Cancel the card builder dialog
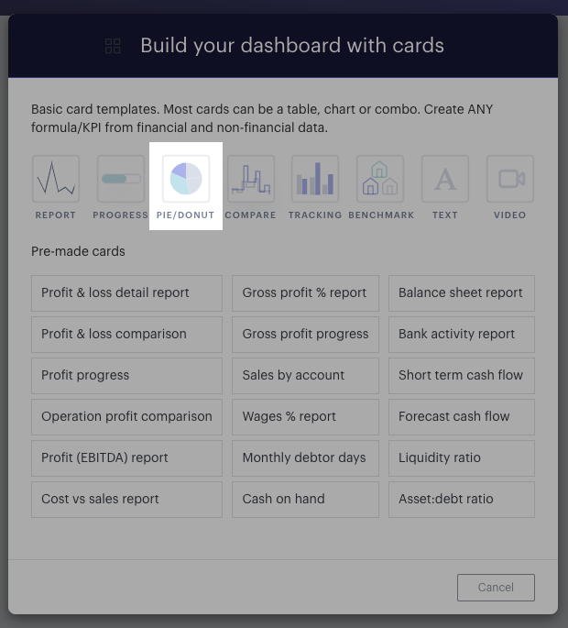 tap(496, 588)
